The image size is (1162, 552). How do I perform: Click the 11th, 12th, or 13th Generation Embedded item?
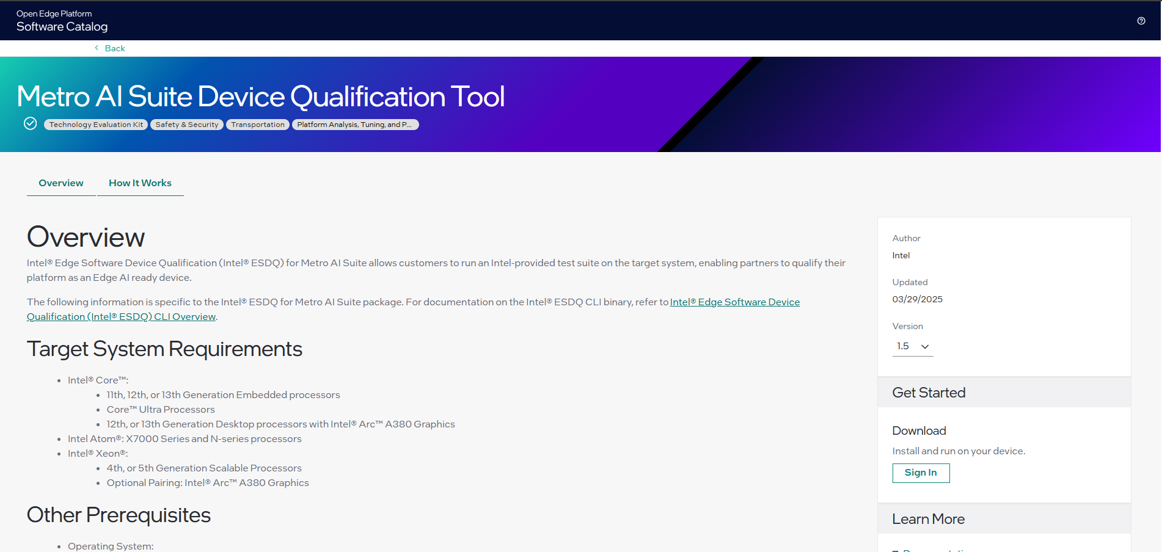pyautogui.click(x=223, y=395)
